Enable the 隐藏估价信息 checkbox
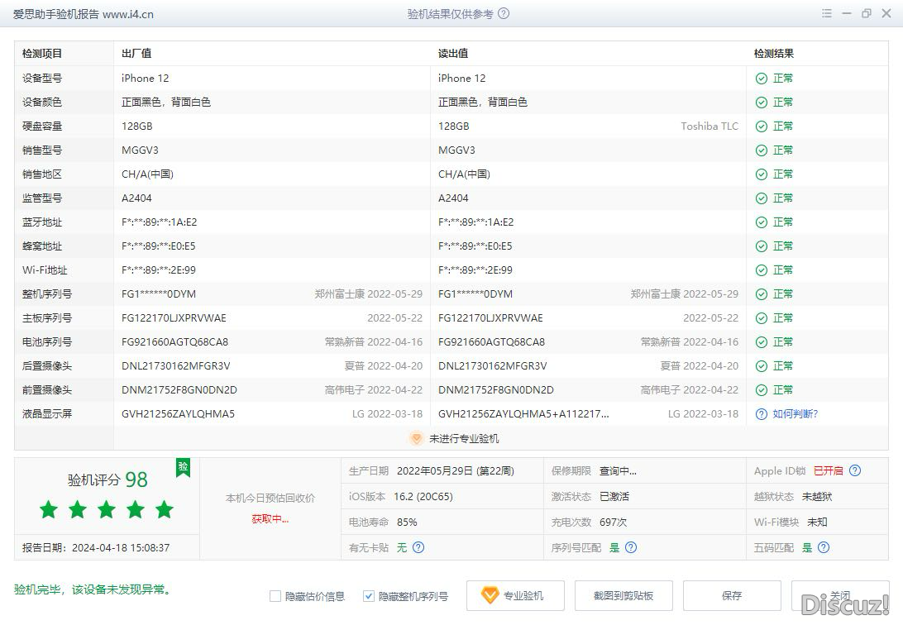This screenshot has width=903, height=625. [275, 596]
